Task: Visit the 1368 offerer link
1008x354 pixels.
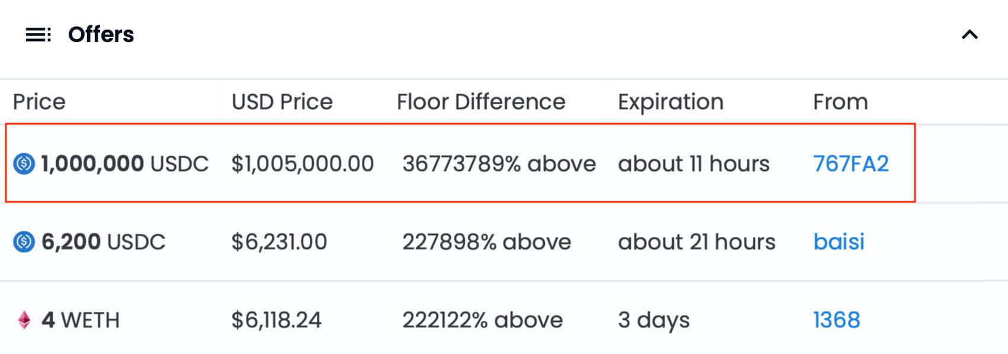Action: click(x=836, y=320)
